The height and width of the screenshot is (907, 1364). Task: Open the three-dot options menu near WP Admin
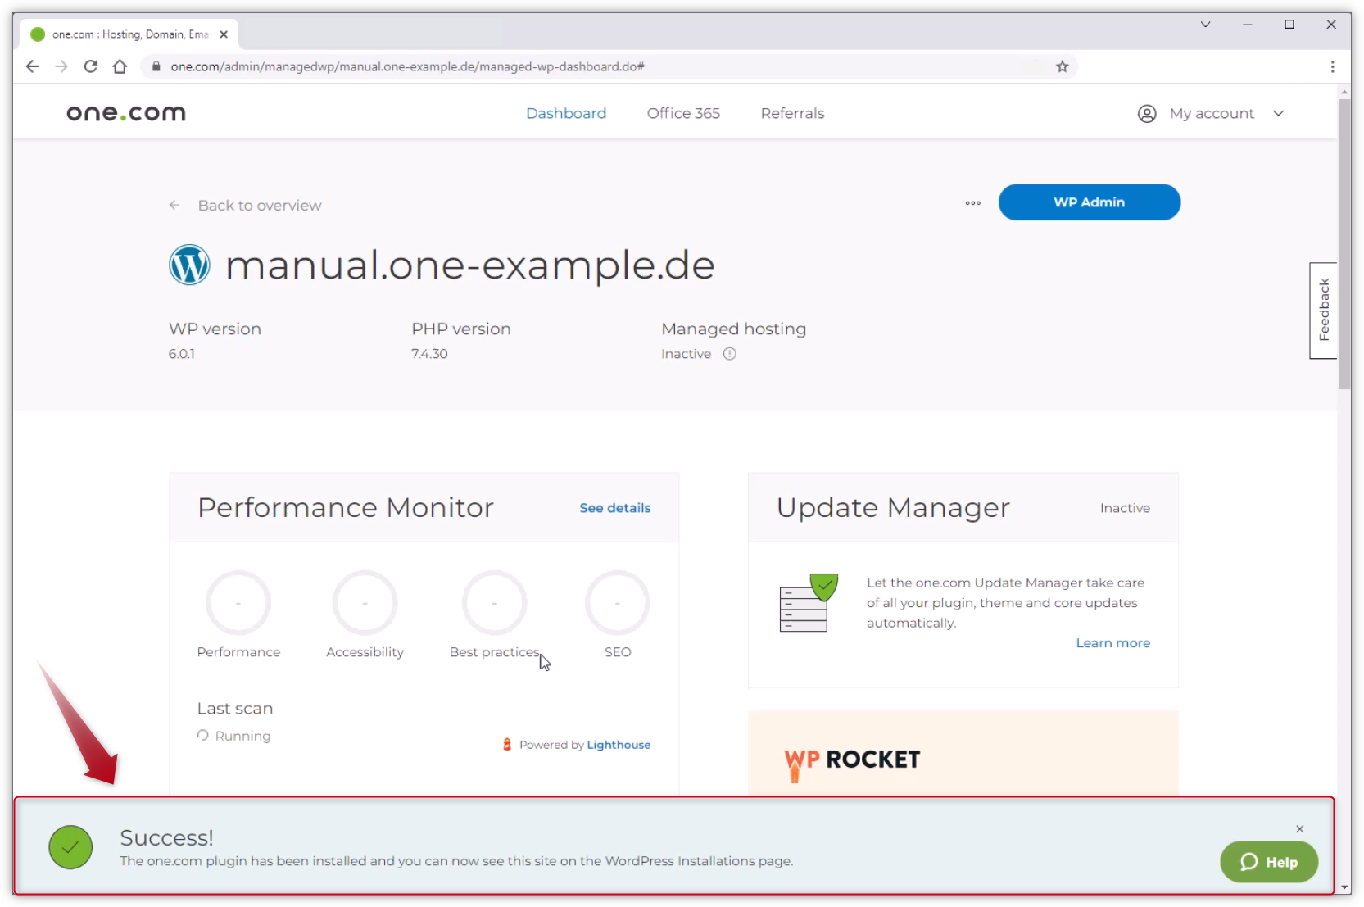point(972,203)
